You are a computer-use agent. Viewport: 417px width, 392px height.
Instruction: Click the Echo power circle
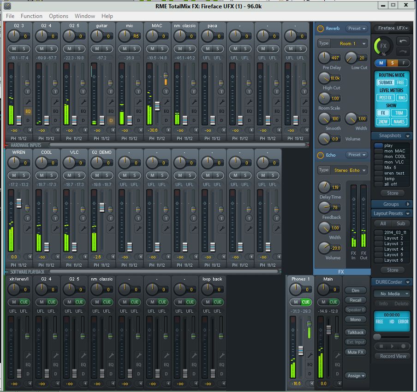point(321,155)
